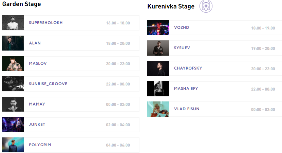Screen dimensions: 282x153
Task: Click the VOZHD artist thumbnail
Action: (158, 28)
